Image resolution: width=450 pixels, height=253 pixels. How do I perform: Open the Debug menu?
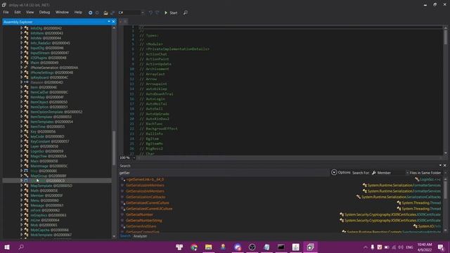click(44, 13)
